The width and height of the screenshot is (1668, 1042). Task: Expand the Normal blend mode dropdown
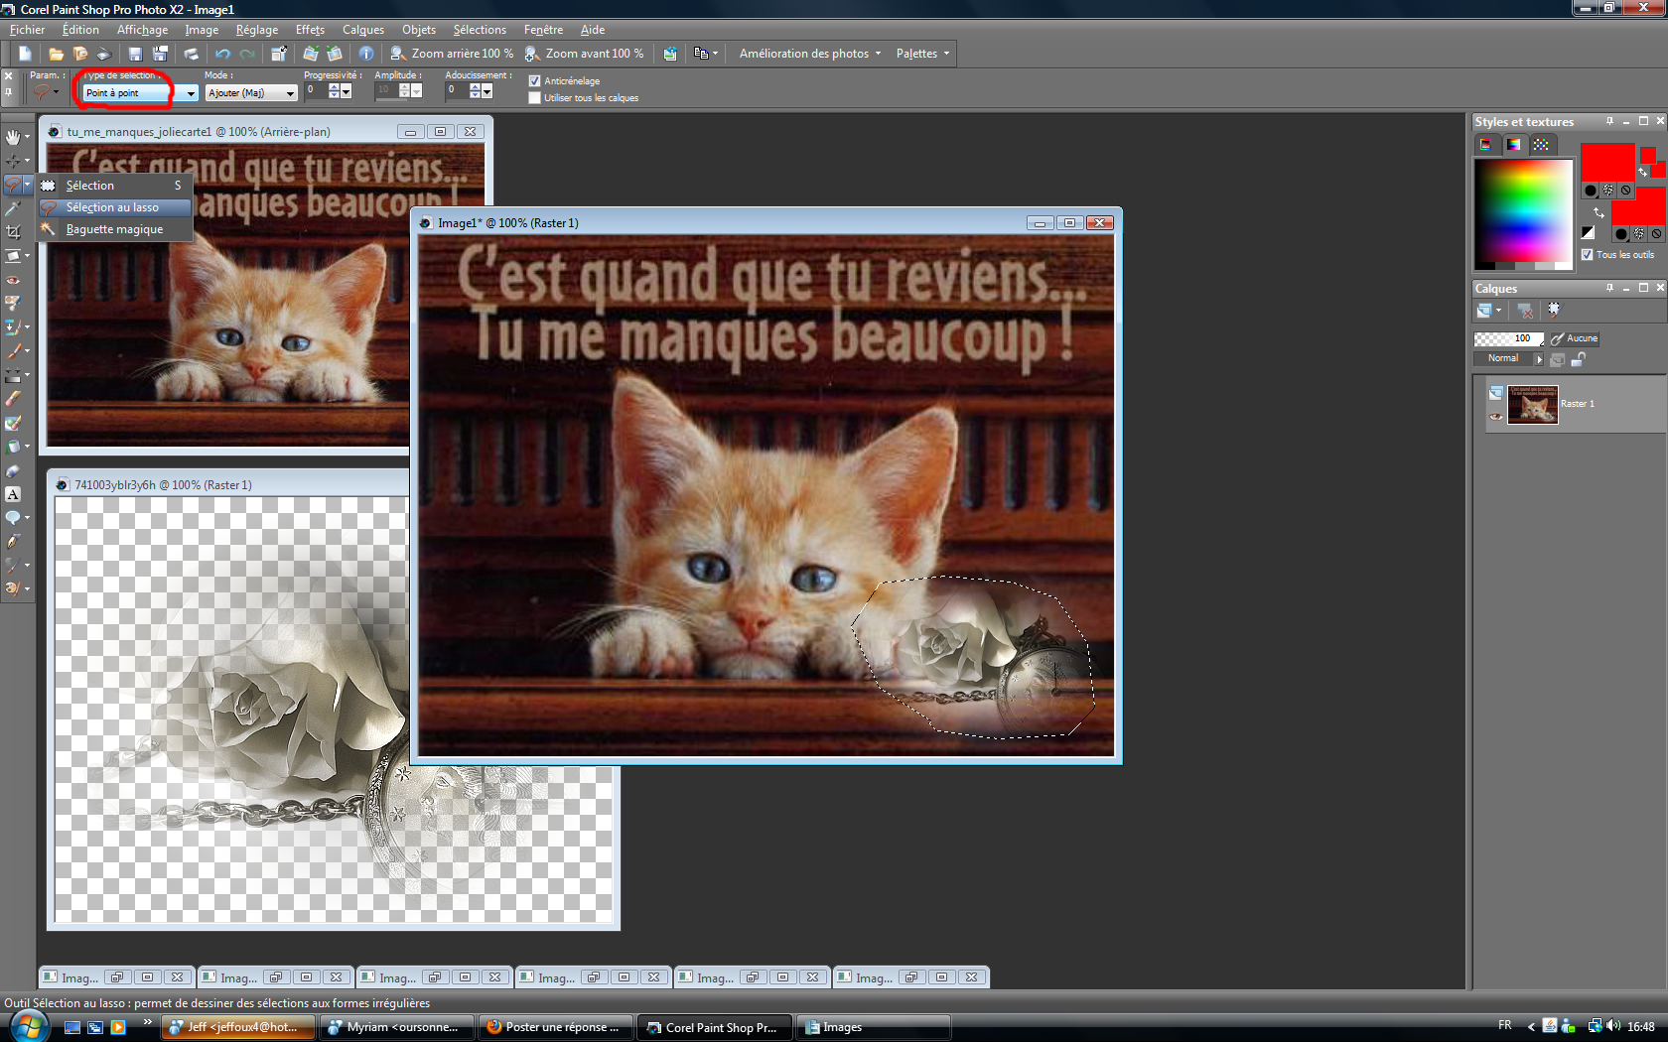[x=1539, y=359]
